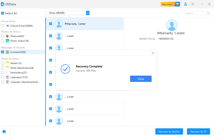The height and width of the screenshot is (136, 214).
Task: Uncheck the #Warranty Center contact checkbox
Action: pyautogui.click(x=51, y=24)
